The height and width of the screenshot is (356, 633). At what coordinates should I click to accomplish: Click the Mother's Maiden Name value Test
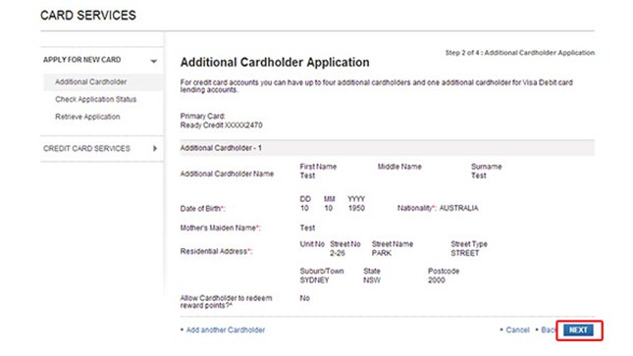point(307,229)
